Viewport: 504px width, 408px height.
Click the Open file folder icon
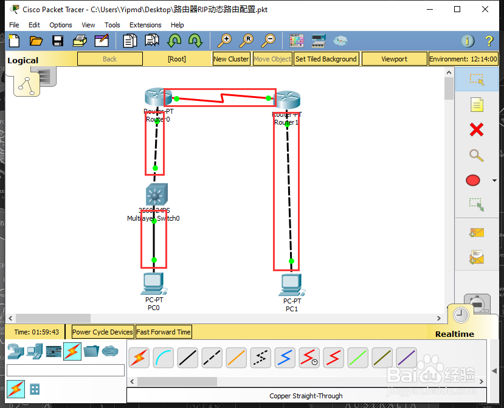pyautogui.click(x=36, y=41)
